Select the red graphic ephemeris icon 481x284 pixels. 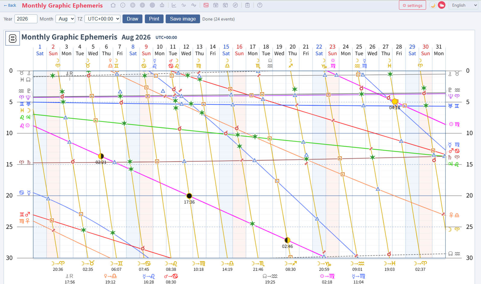[206, 5]
